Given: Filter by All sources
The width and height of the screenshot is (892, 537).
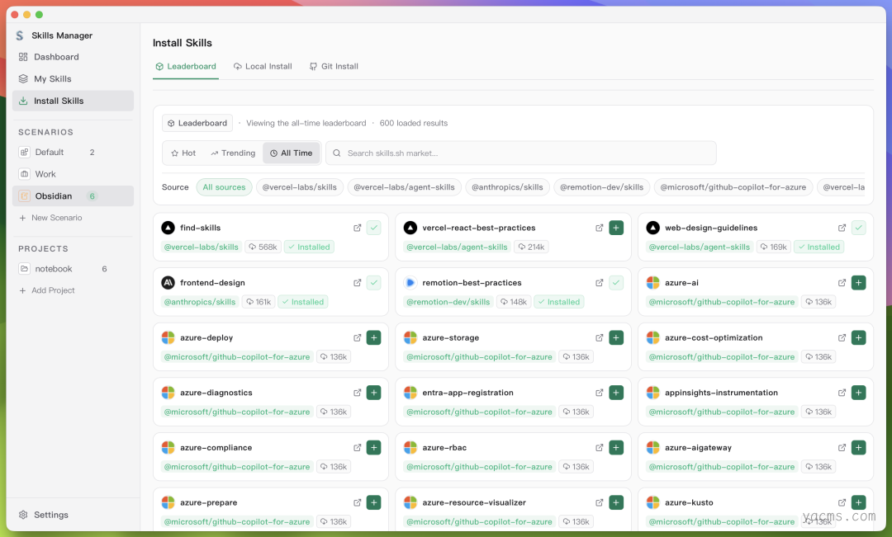Looking at the screenshot, I should tap(224, 187).
